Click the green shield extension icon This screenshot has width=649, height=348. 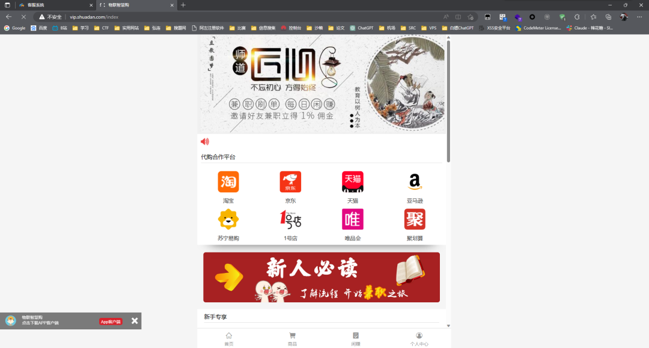point(562,17)
